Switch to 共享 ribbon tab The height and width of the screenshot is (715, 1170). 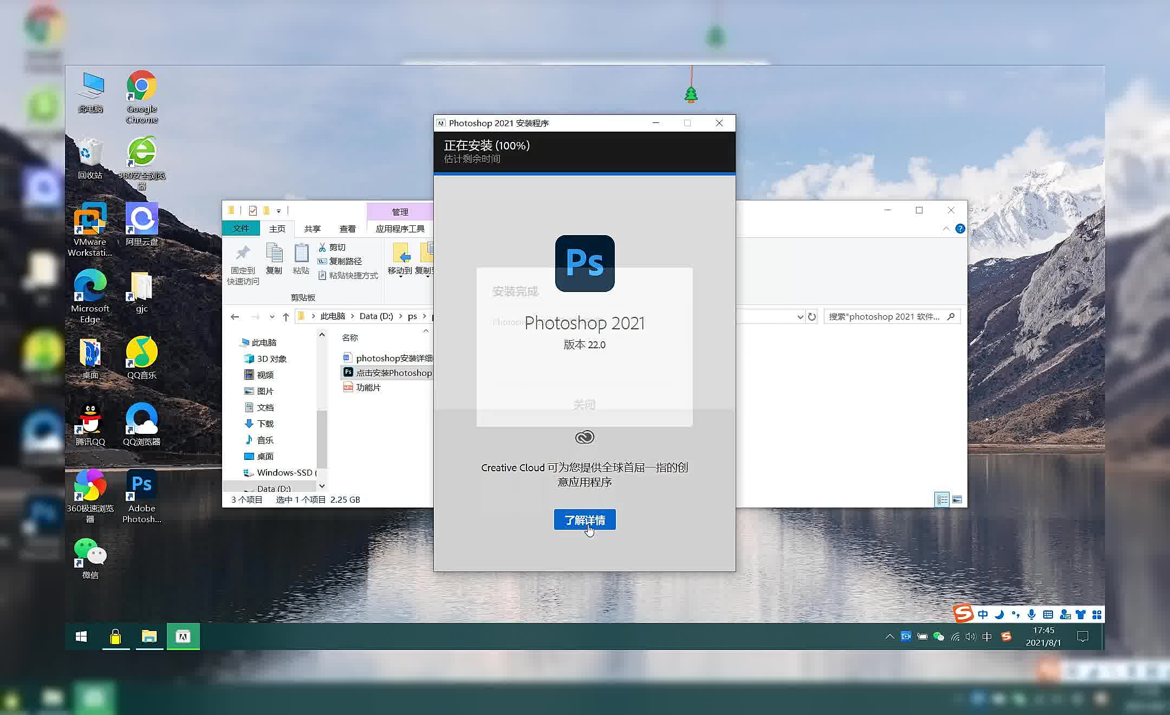(x=313, y=229)
